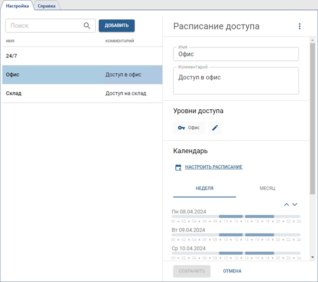
Task: Switch to the Справка tab
Action: pos(46,6)
